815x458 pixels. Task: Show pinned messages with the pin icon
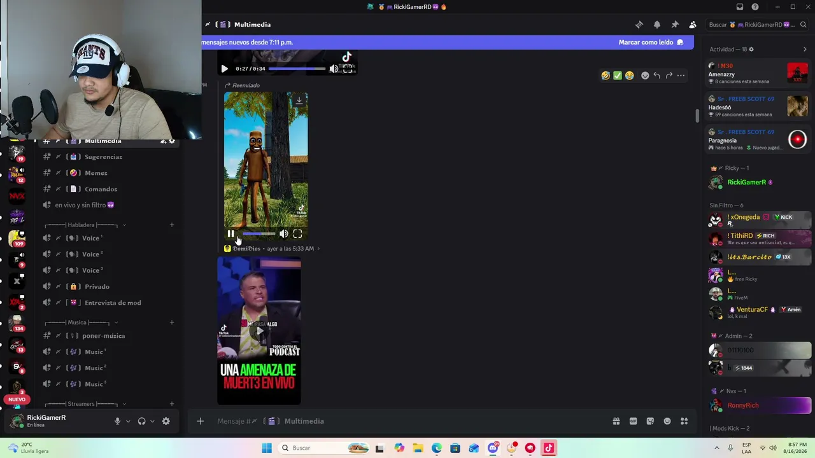click(675, 25)
